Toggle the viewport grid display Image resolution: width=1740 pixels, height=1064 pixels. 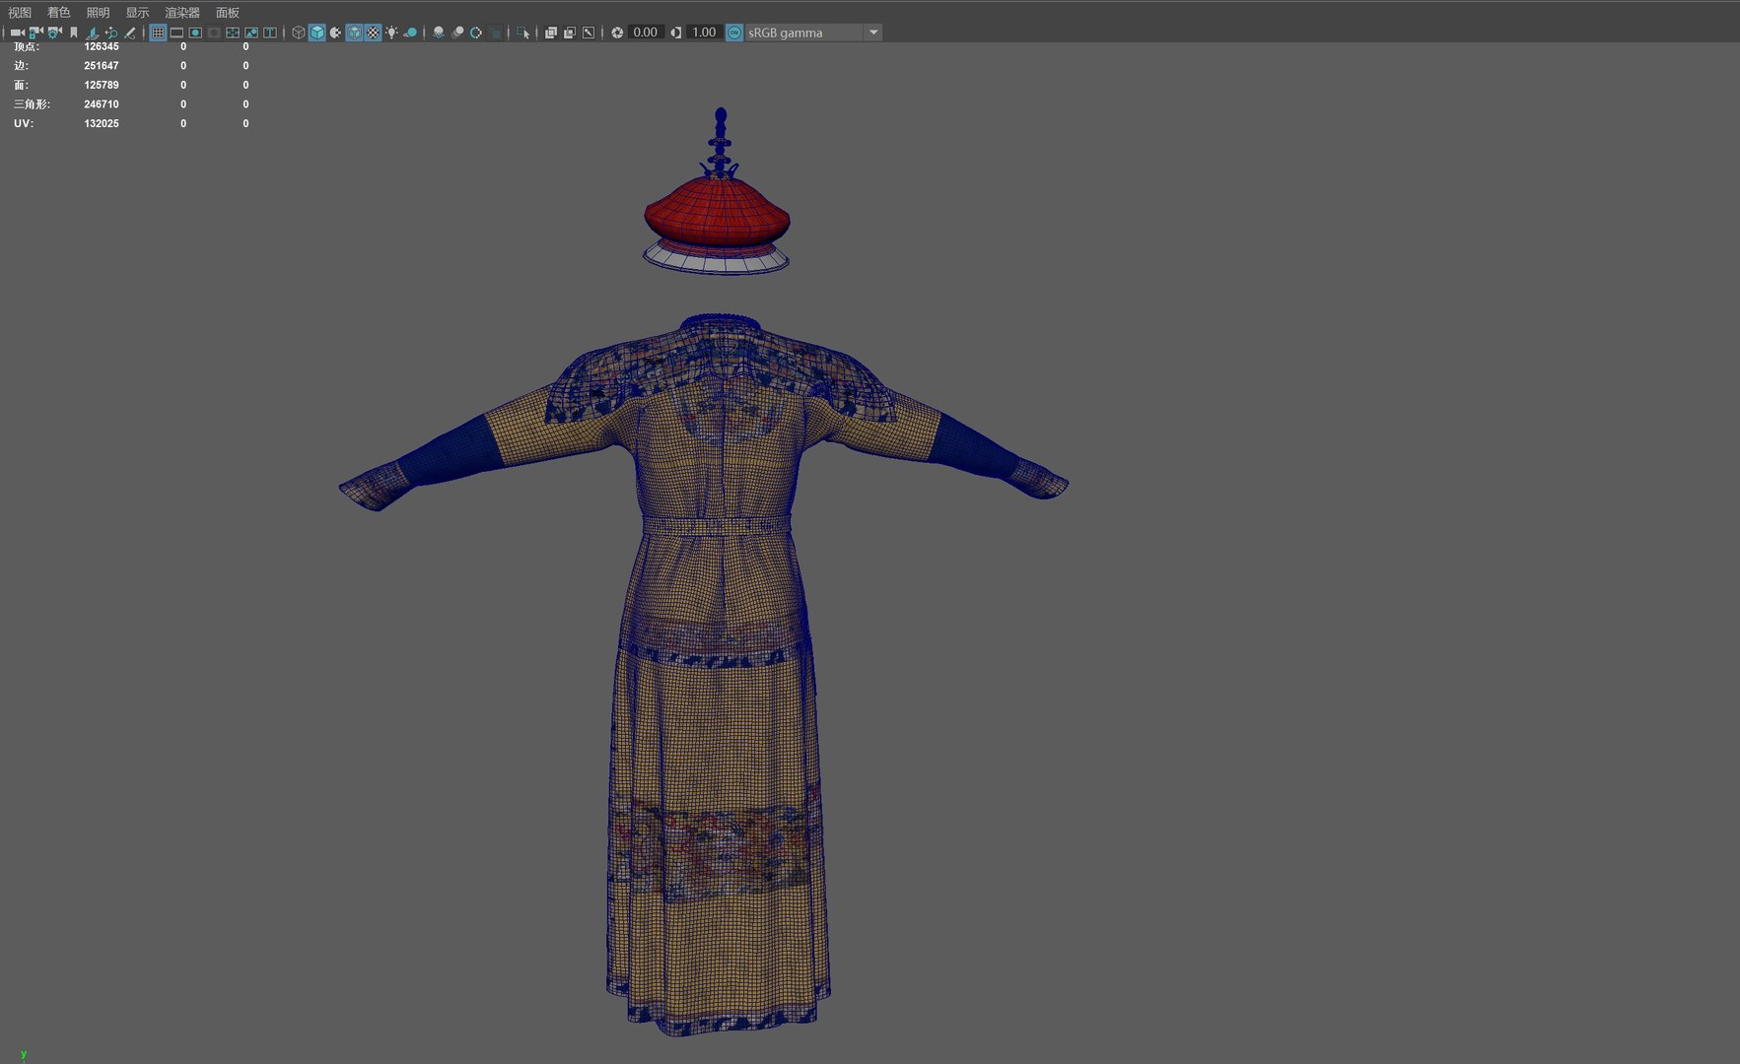(x=158, y=33)
